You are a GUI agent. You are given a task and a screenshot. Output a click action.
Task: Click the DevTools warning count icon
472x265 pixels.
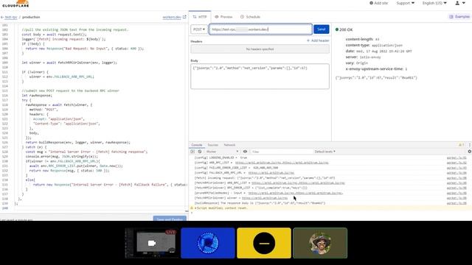tap(461, 145)
